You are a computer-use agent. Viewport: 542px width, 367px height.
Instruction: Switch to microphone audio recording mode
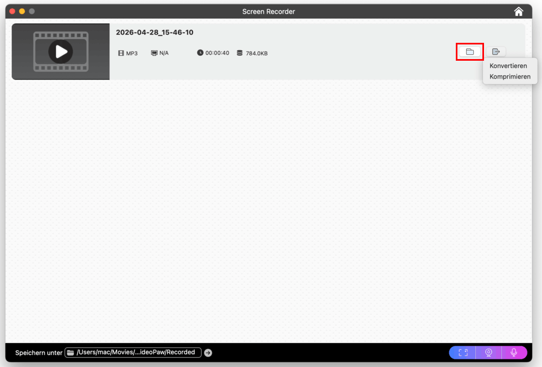click(514, 352)
